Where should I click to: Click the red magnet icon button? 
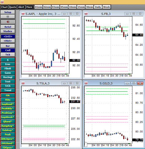(x=8, y=22)
